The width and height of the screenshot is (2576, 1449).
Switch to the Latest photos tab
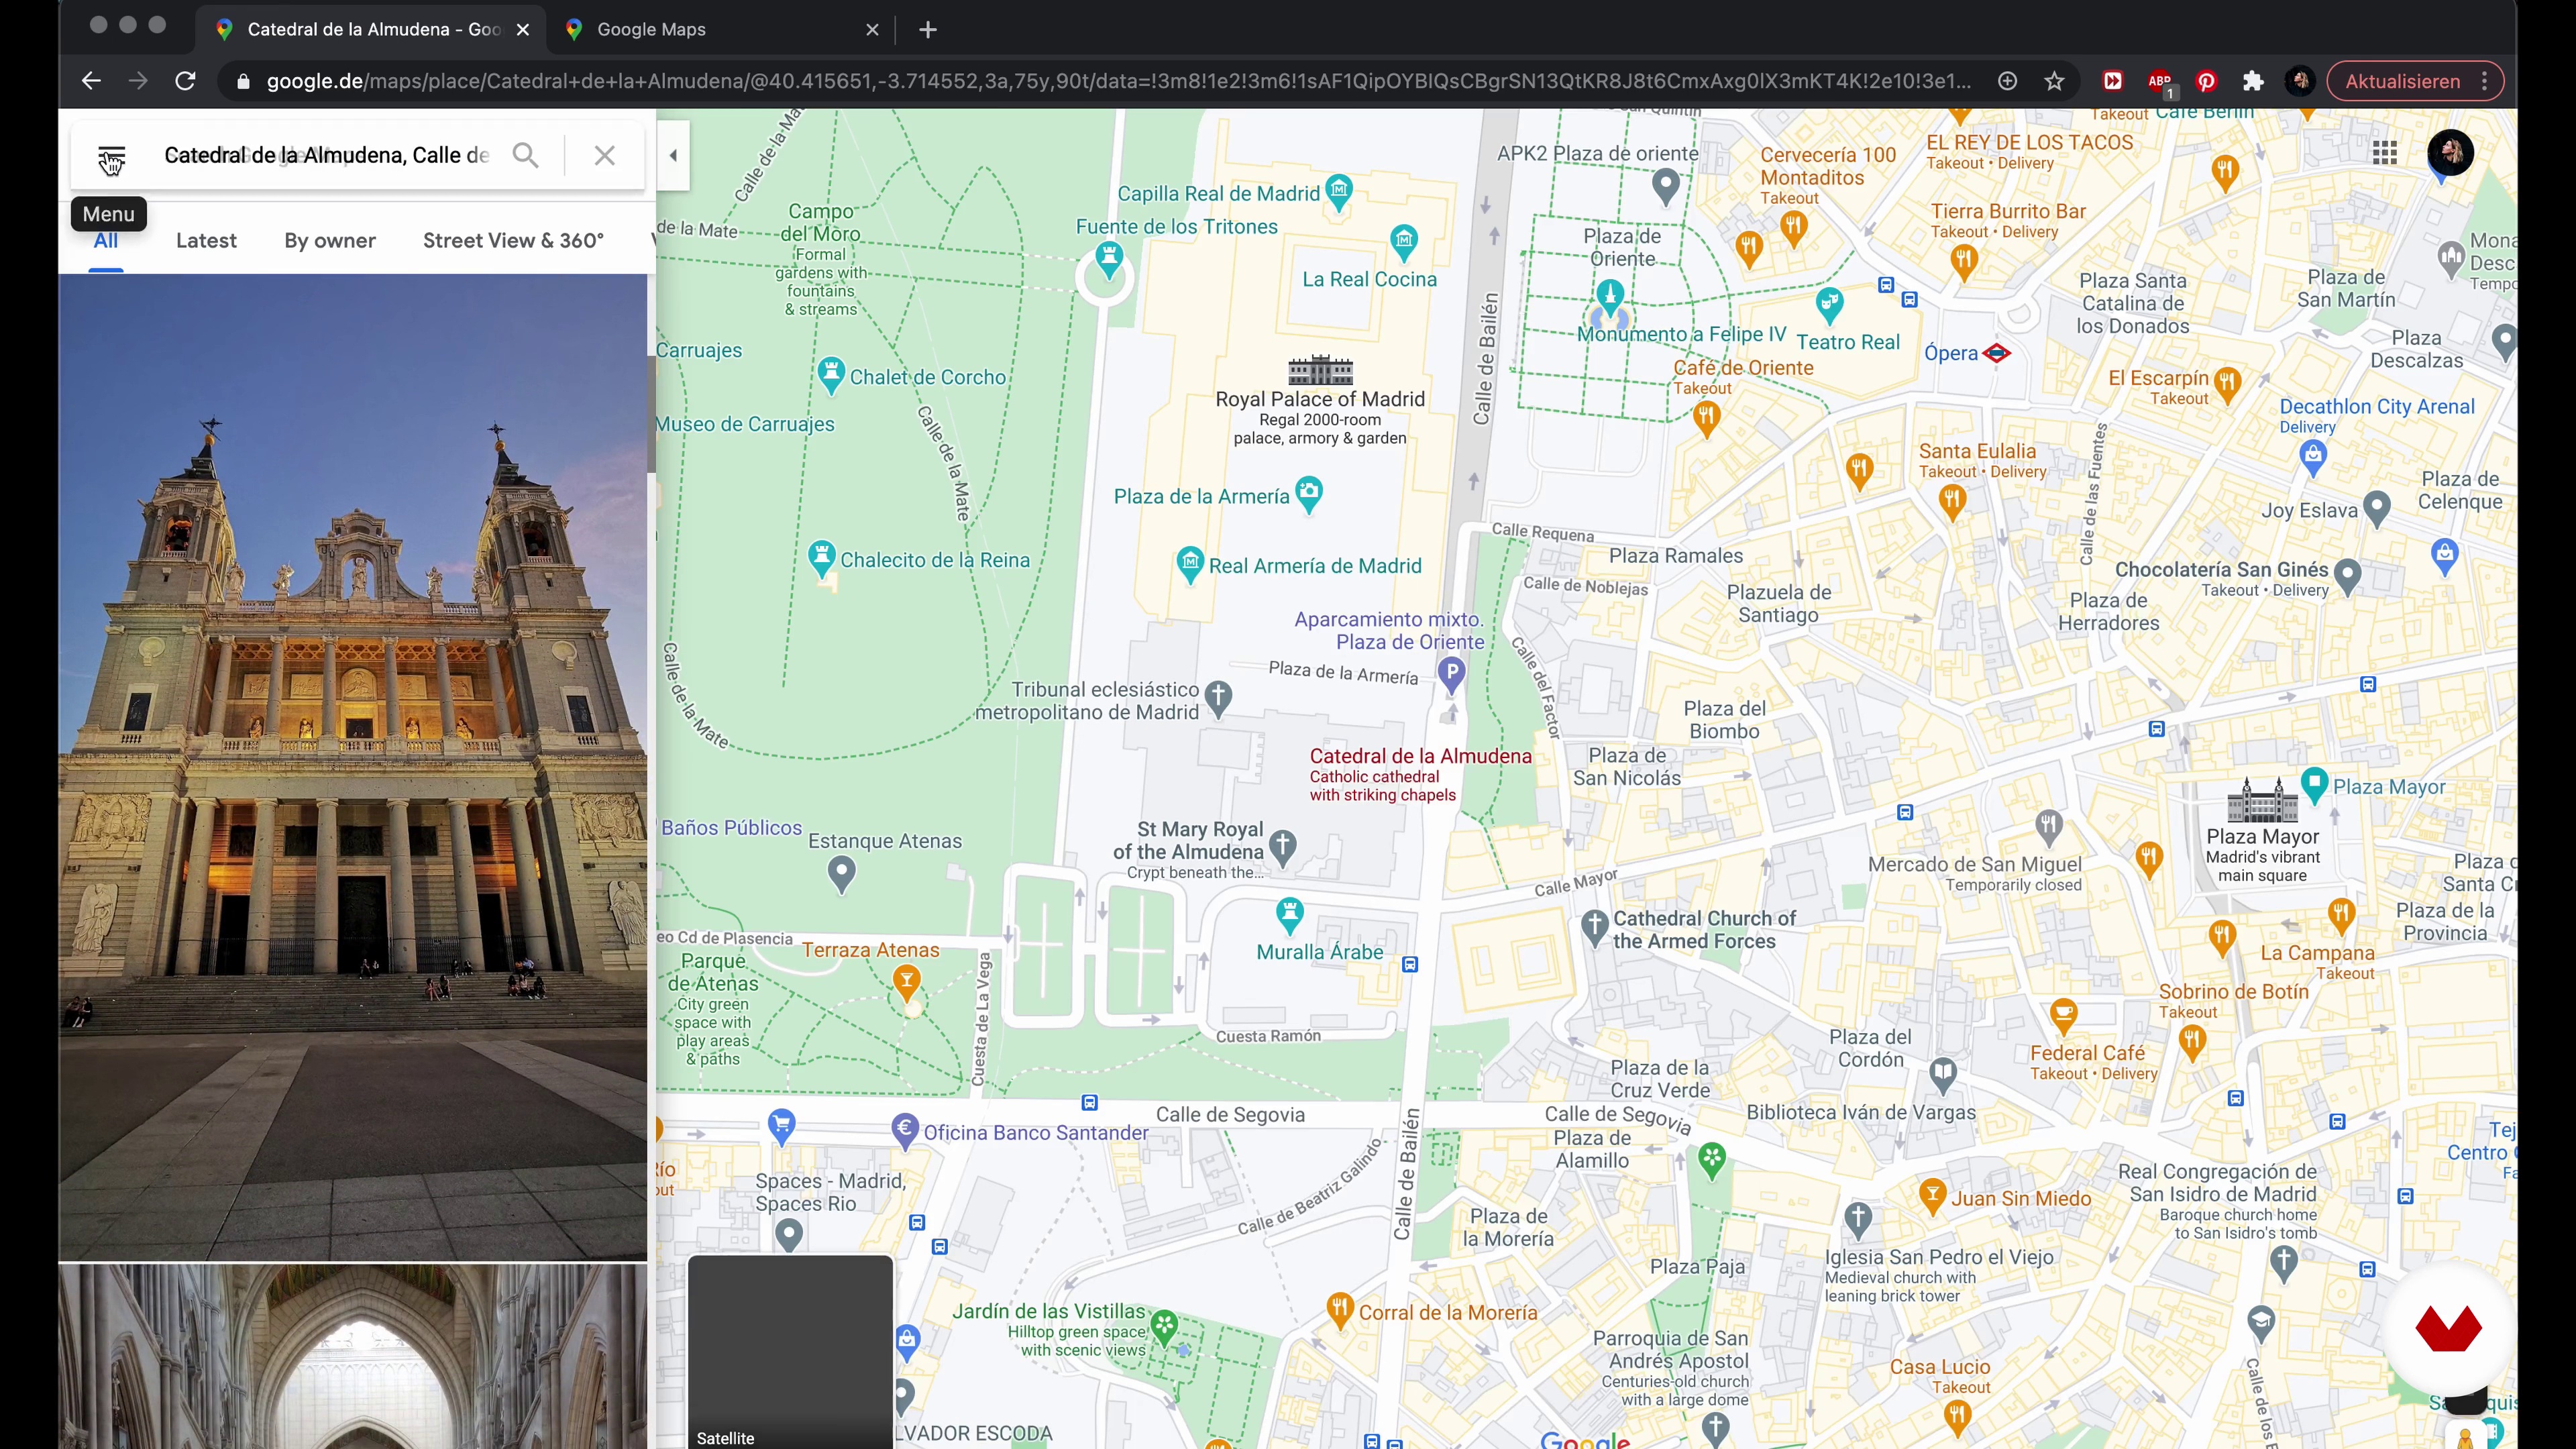coord(206,241)
